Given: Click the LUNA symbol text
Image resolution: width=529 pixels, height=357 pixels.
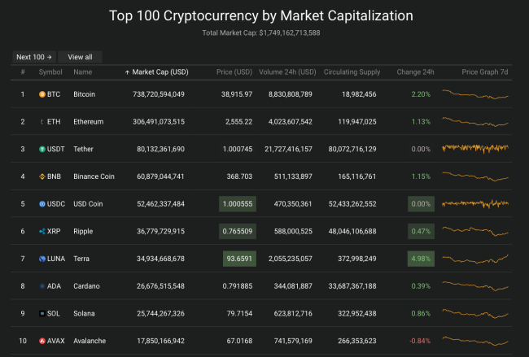Looking at the screenshot, I should point(56,259).
